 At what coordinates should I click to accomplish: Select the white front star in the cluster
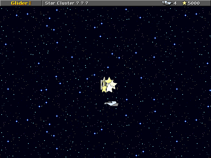coord(109,88)
